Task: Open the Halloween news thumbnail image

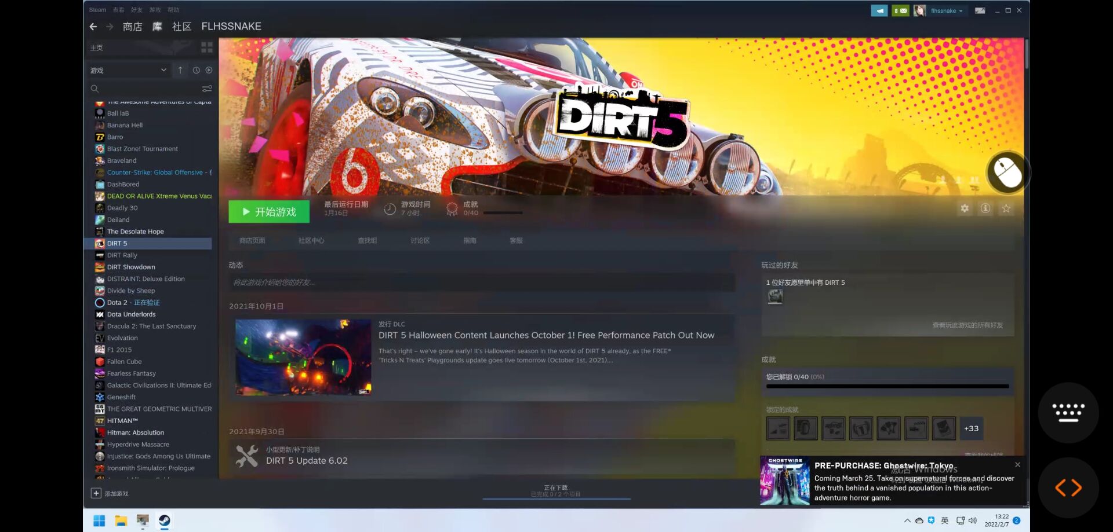Action: click(303, 357)
